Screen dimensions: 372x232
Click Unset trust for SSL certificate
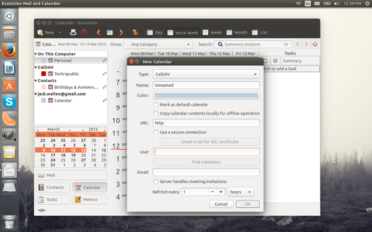coord(210,142)
